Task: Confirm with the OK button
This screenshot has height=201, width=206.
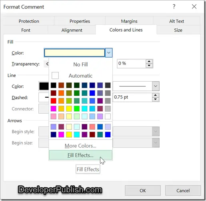Action: pyautogui.click(x=143, y=191)
